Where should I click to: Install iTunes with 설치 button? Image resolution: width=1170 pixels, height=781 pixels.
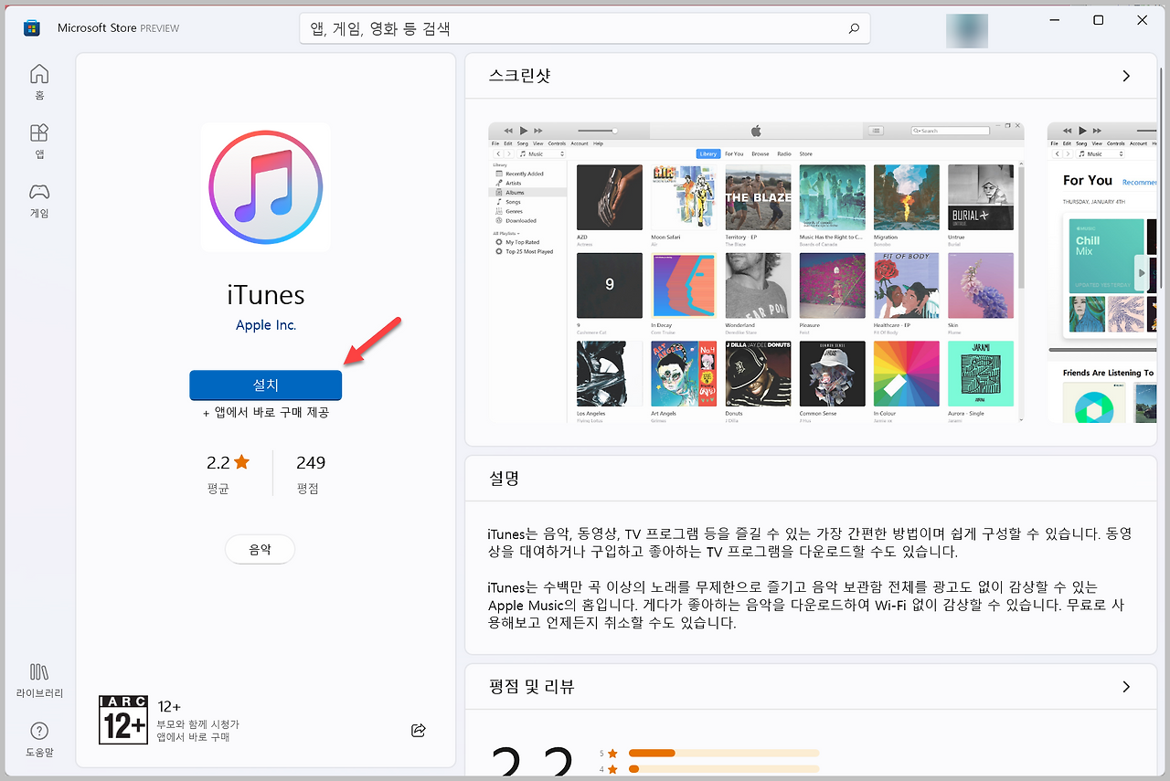pyautogui.click(x=265, y=385)
